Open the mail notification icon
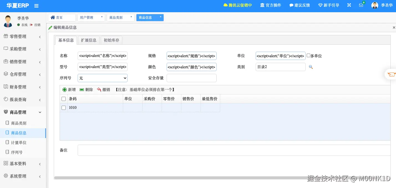Viewport: 396px width, 188px height. (x=361, y=5)
